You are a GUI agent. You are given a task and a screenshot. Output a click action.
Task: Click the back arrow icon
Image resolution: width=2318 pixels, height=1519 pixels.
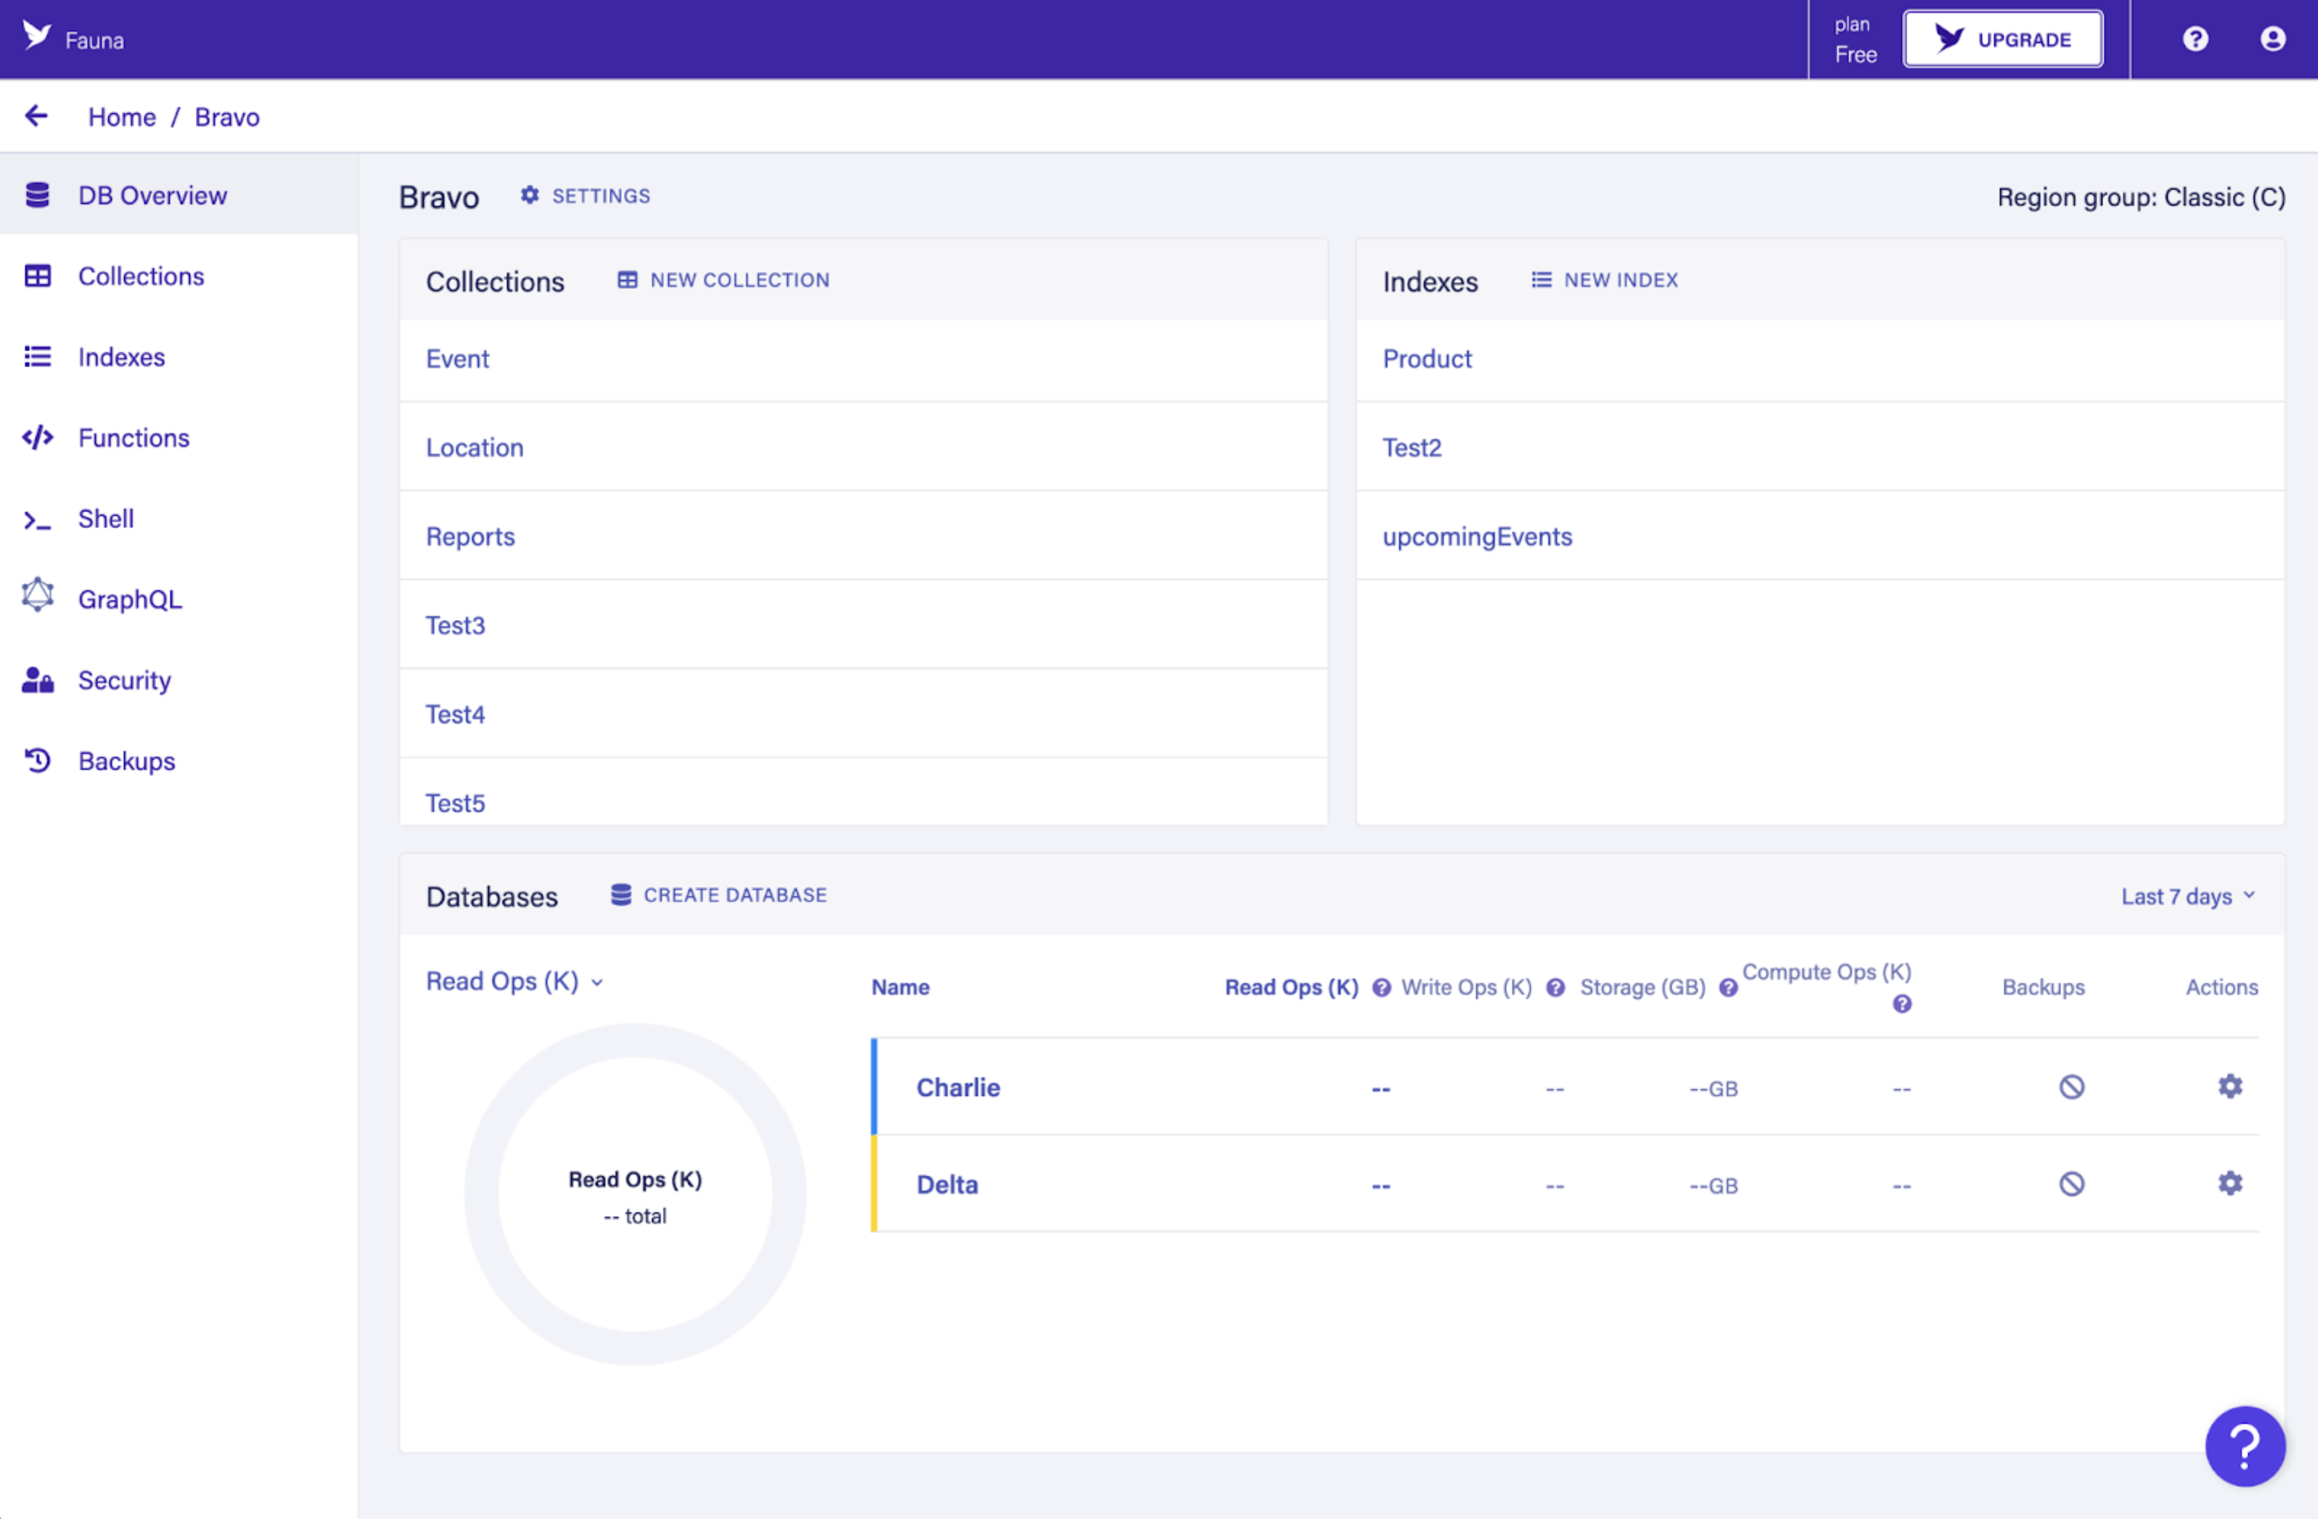tap(36, 116)
